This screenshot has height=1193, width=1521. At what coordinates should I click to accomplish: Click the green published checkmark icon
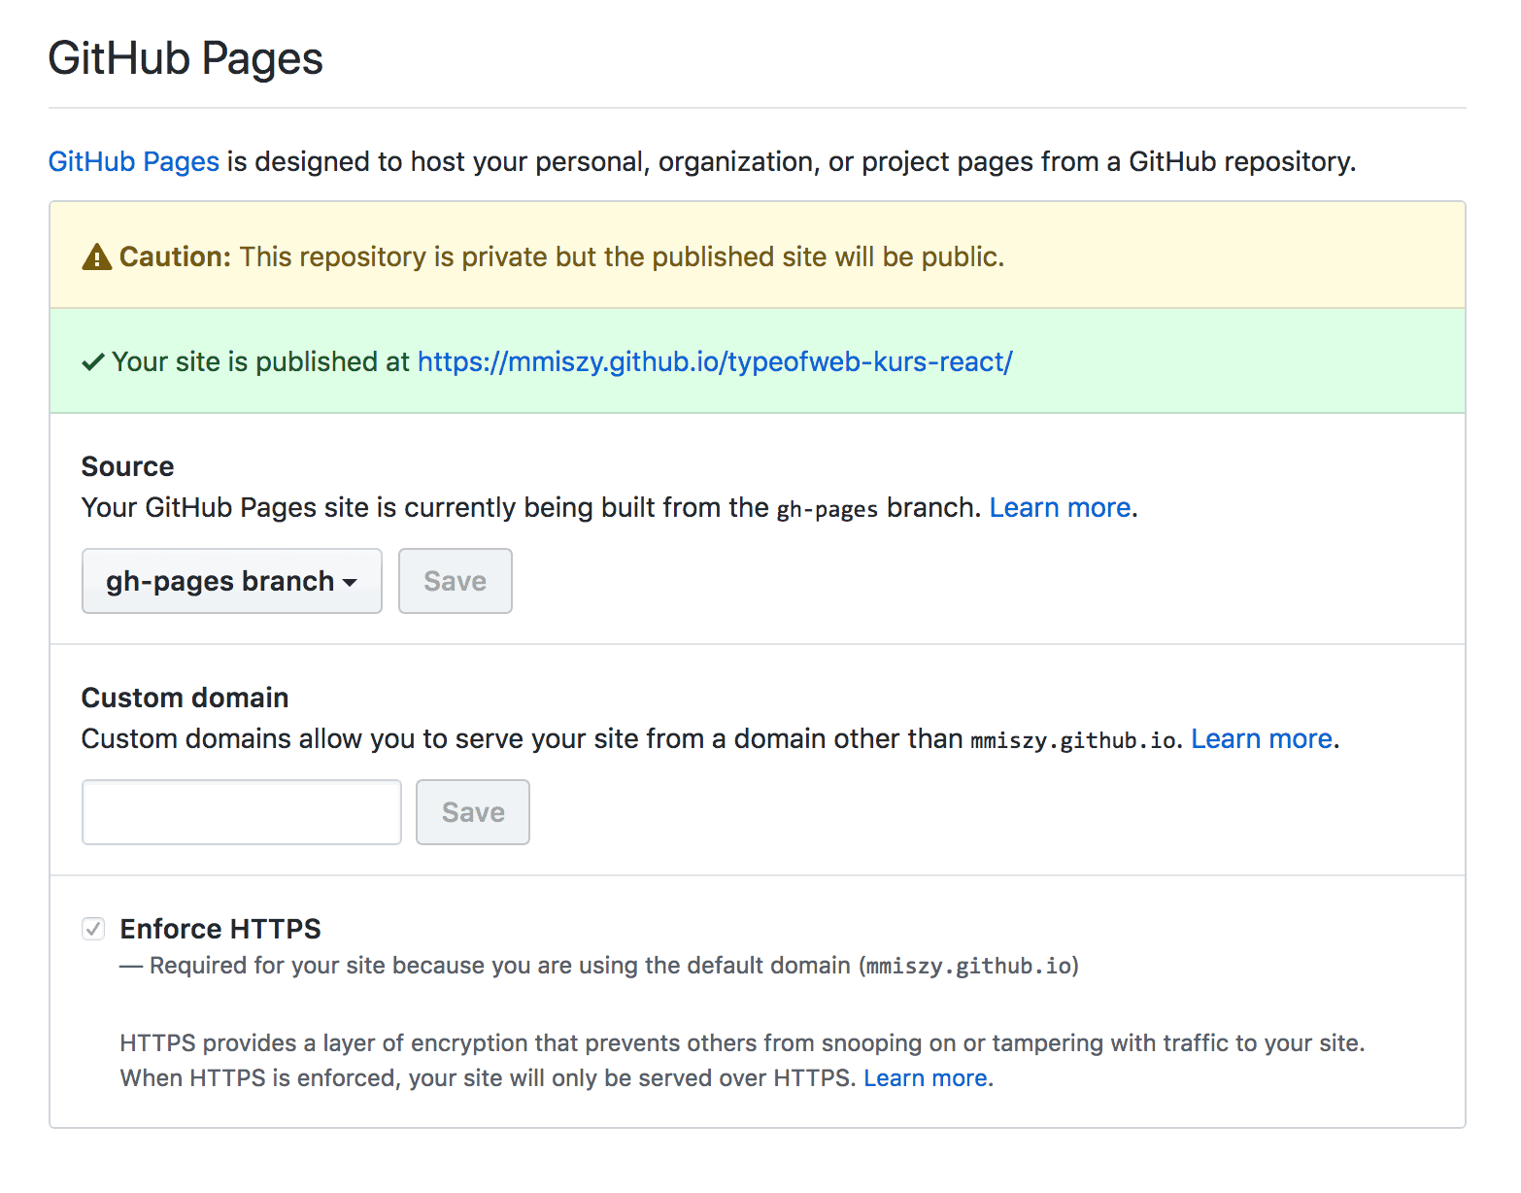pos(93,362)
